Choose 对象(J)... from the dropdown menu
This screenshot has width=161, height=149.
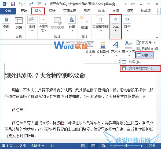(140, 62)
